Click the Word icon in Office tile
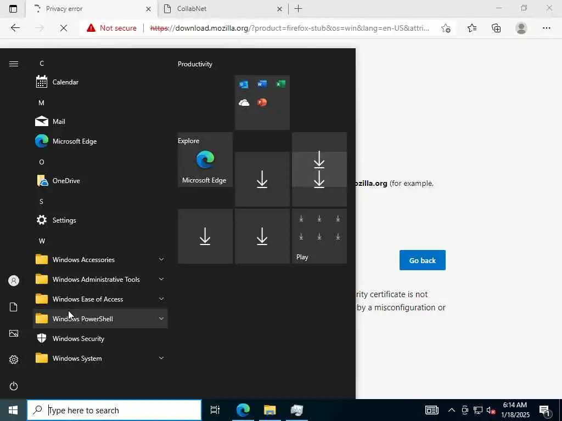 [x=262, y=84]
